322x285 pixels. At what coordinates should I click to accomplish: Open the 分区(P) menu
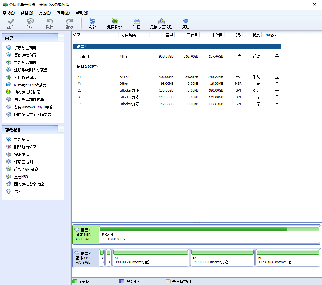point(45,13)
